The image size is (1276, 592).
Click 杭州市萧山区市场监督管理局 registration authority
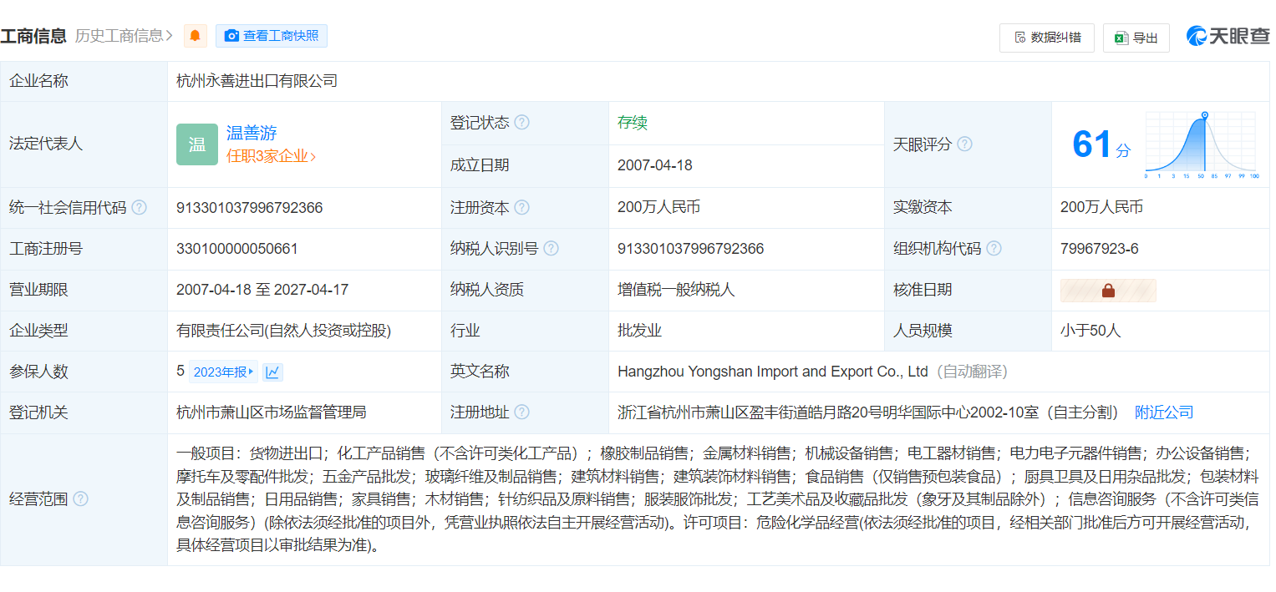coord(272,412)
